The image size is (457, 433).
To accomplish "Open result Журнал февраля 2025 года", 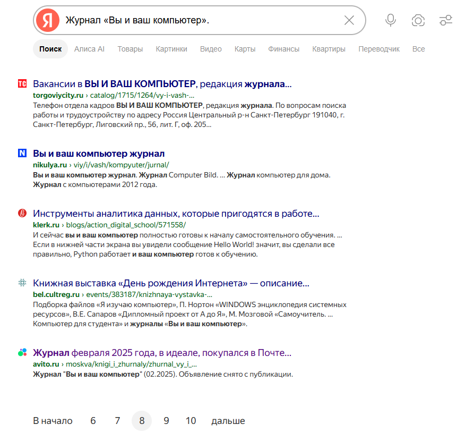I will click(162, 353).
